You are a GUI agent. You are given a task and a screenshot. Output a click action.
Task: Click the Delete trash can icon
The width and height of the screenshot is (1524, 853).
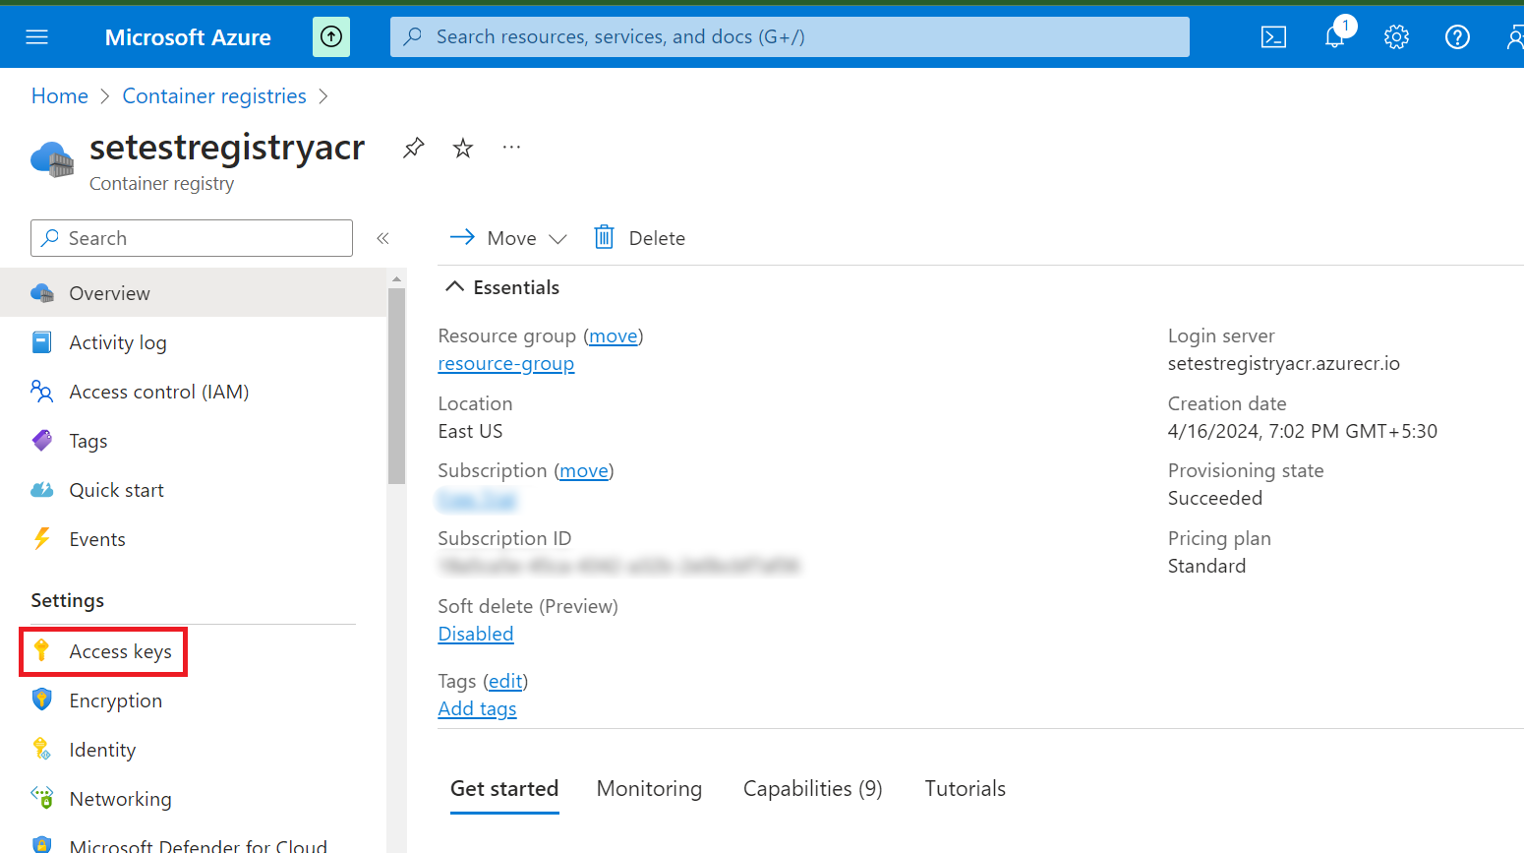pyautogui.click(x=604, y=237)
